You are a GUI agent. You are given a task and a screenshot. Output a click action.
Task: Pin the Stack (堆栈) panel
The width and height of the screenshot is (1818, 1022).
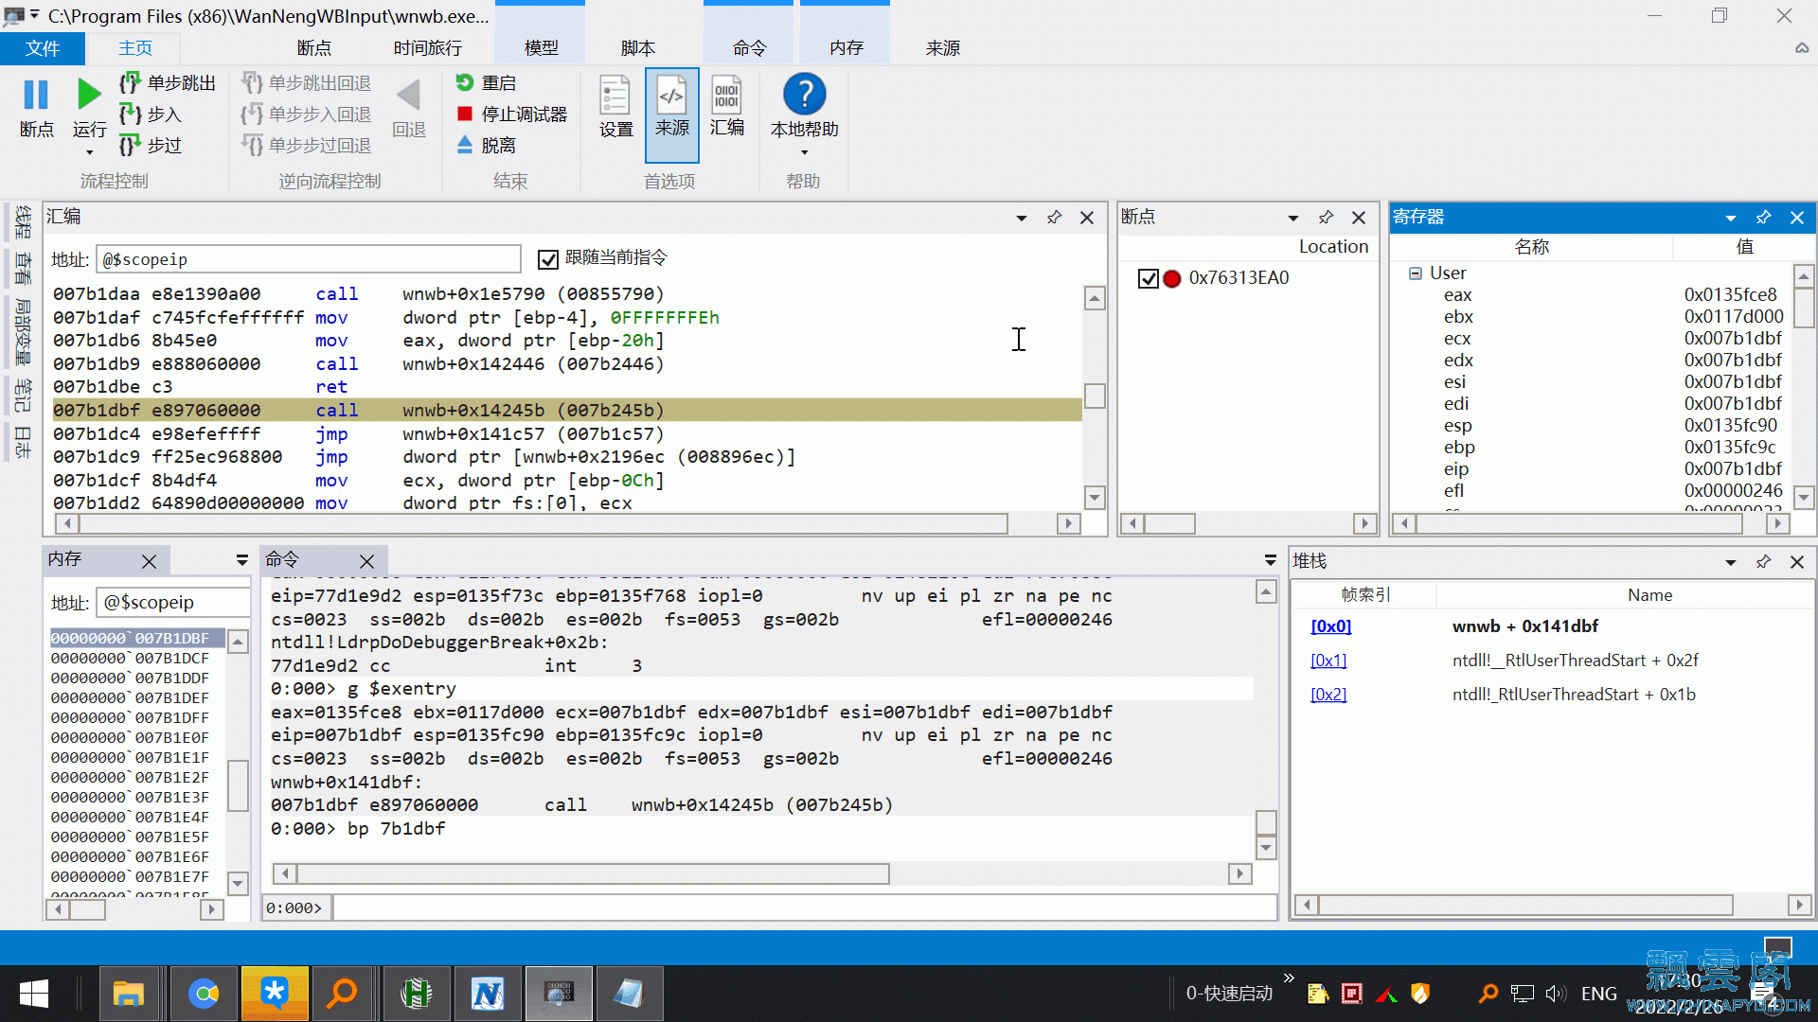1763,562
